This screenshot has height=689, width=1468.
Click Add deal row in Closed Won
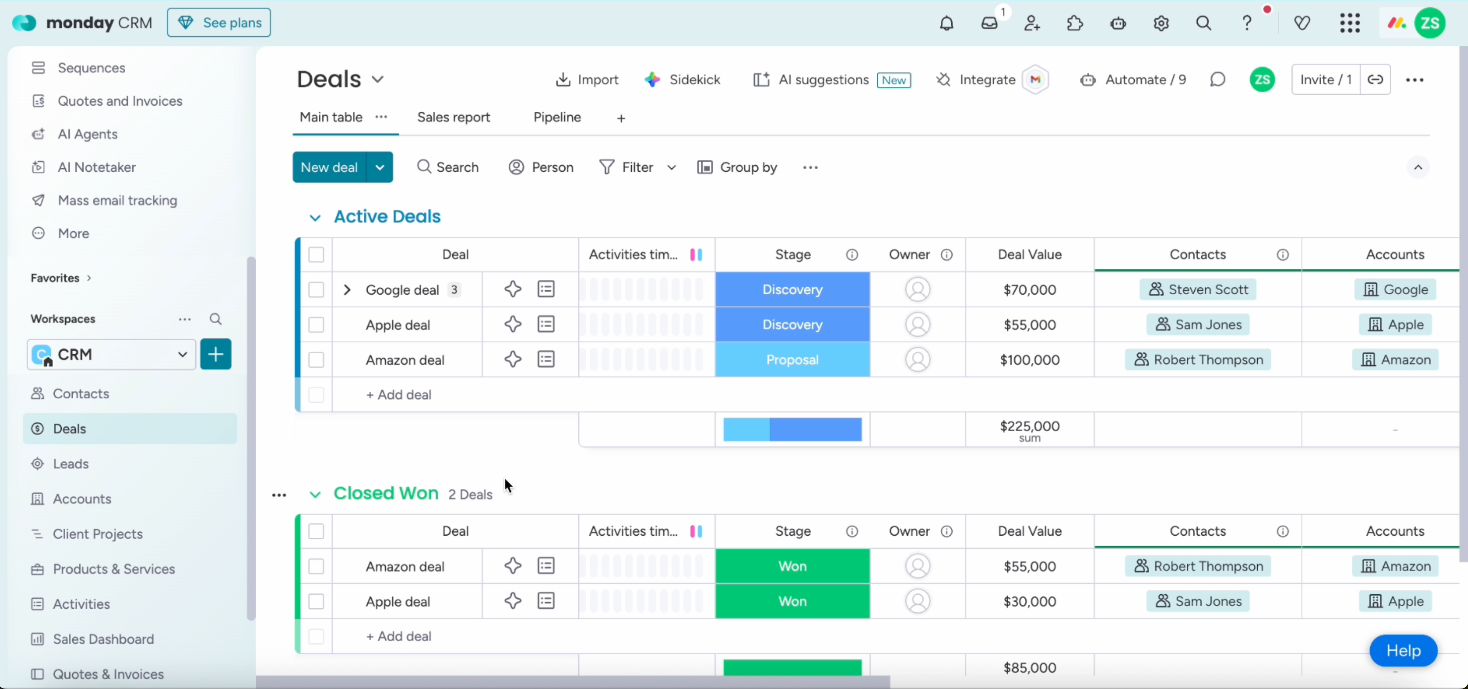point(399,636)
